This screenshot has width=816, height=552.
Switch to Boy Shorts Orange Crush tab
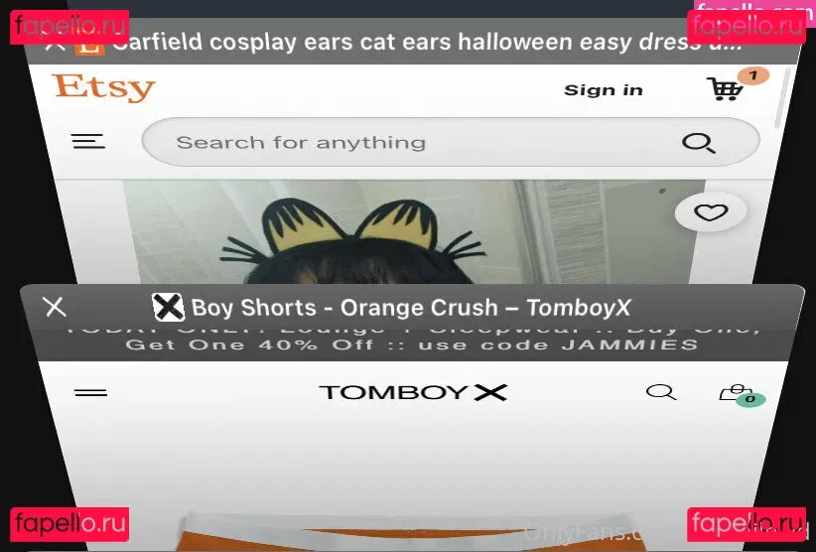[x=411, y=308]
